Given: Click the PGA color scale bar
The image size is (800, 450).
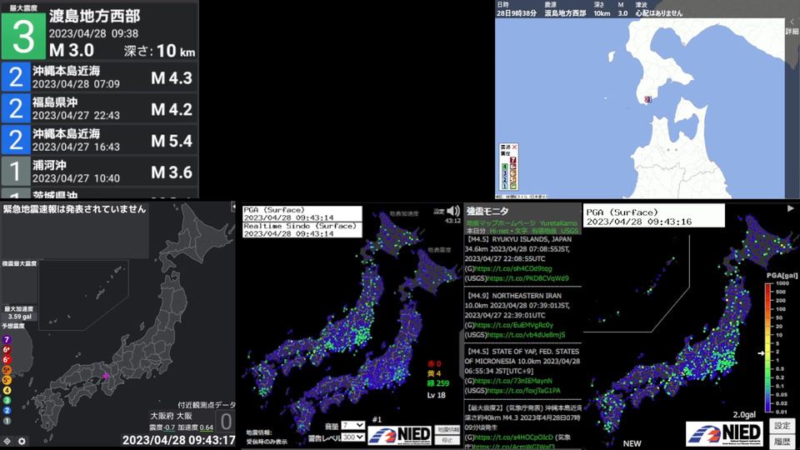Looking at the screenshot, I should pyautogui.click(x=768, y=347).
